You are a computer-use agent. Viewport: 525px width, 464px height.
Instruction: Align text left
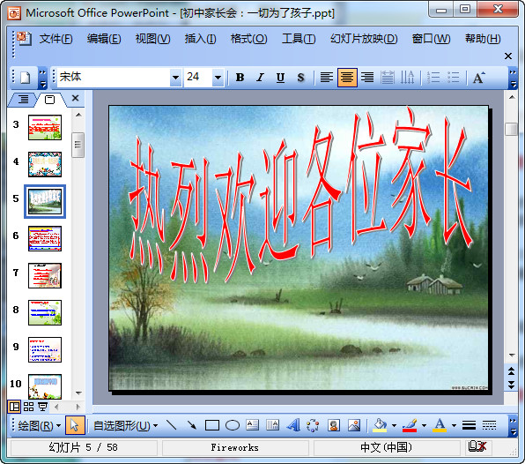[327, 78]
